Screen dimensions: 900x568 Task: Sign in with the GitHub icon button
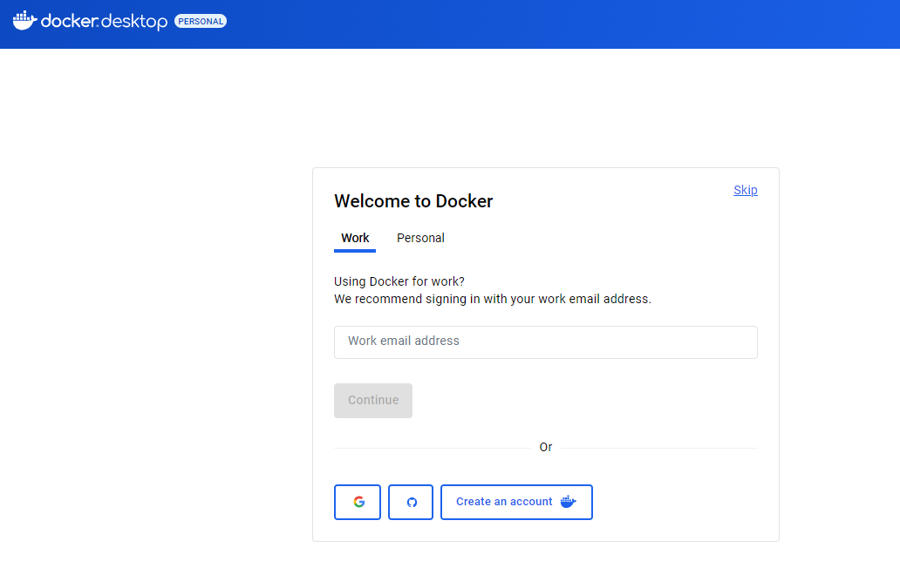(x=411, y=502)
